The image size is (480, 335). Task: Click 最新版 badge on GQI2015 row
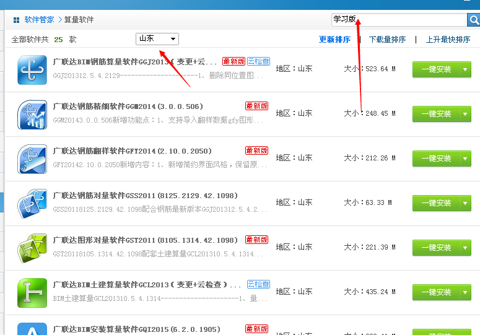(256, 329)
